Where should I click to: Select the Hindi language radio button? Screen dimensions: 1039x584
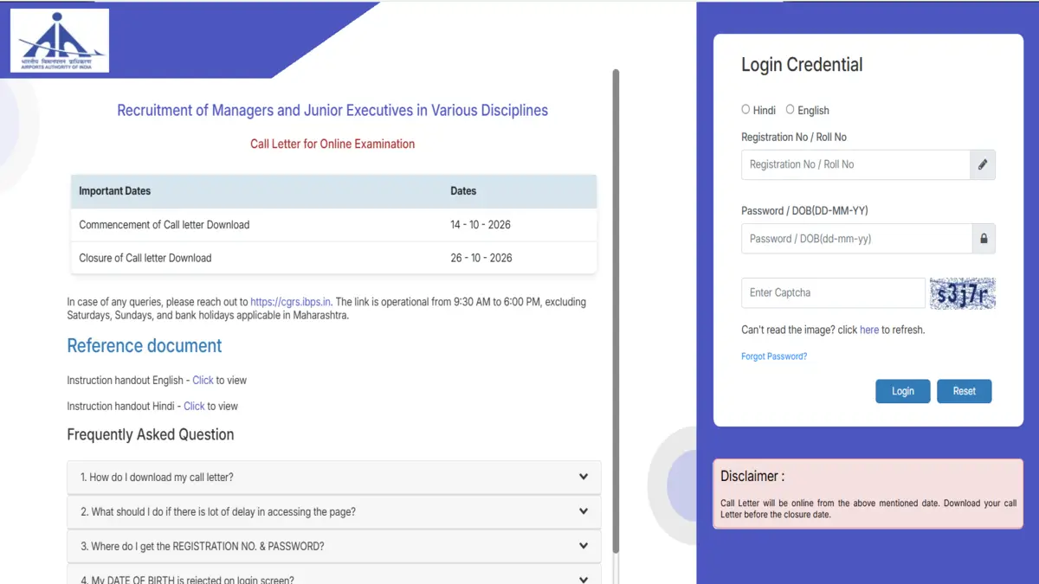pyautogui.click(x=745, y=110)
